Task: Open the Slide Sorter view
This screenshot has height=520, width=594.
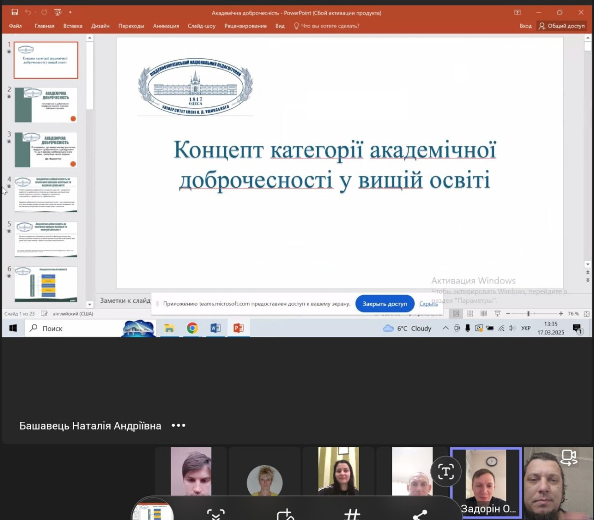Action: [470, 313]
